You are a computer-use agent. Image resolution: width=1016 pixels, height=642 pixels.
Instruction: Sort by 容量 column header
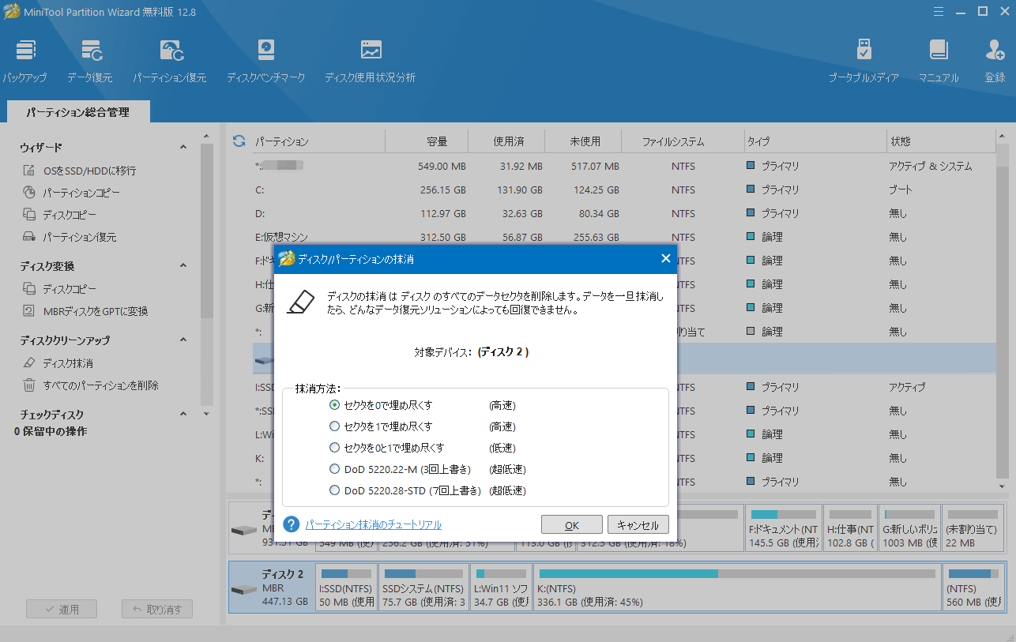[x=427, y=141]
